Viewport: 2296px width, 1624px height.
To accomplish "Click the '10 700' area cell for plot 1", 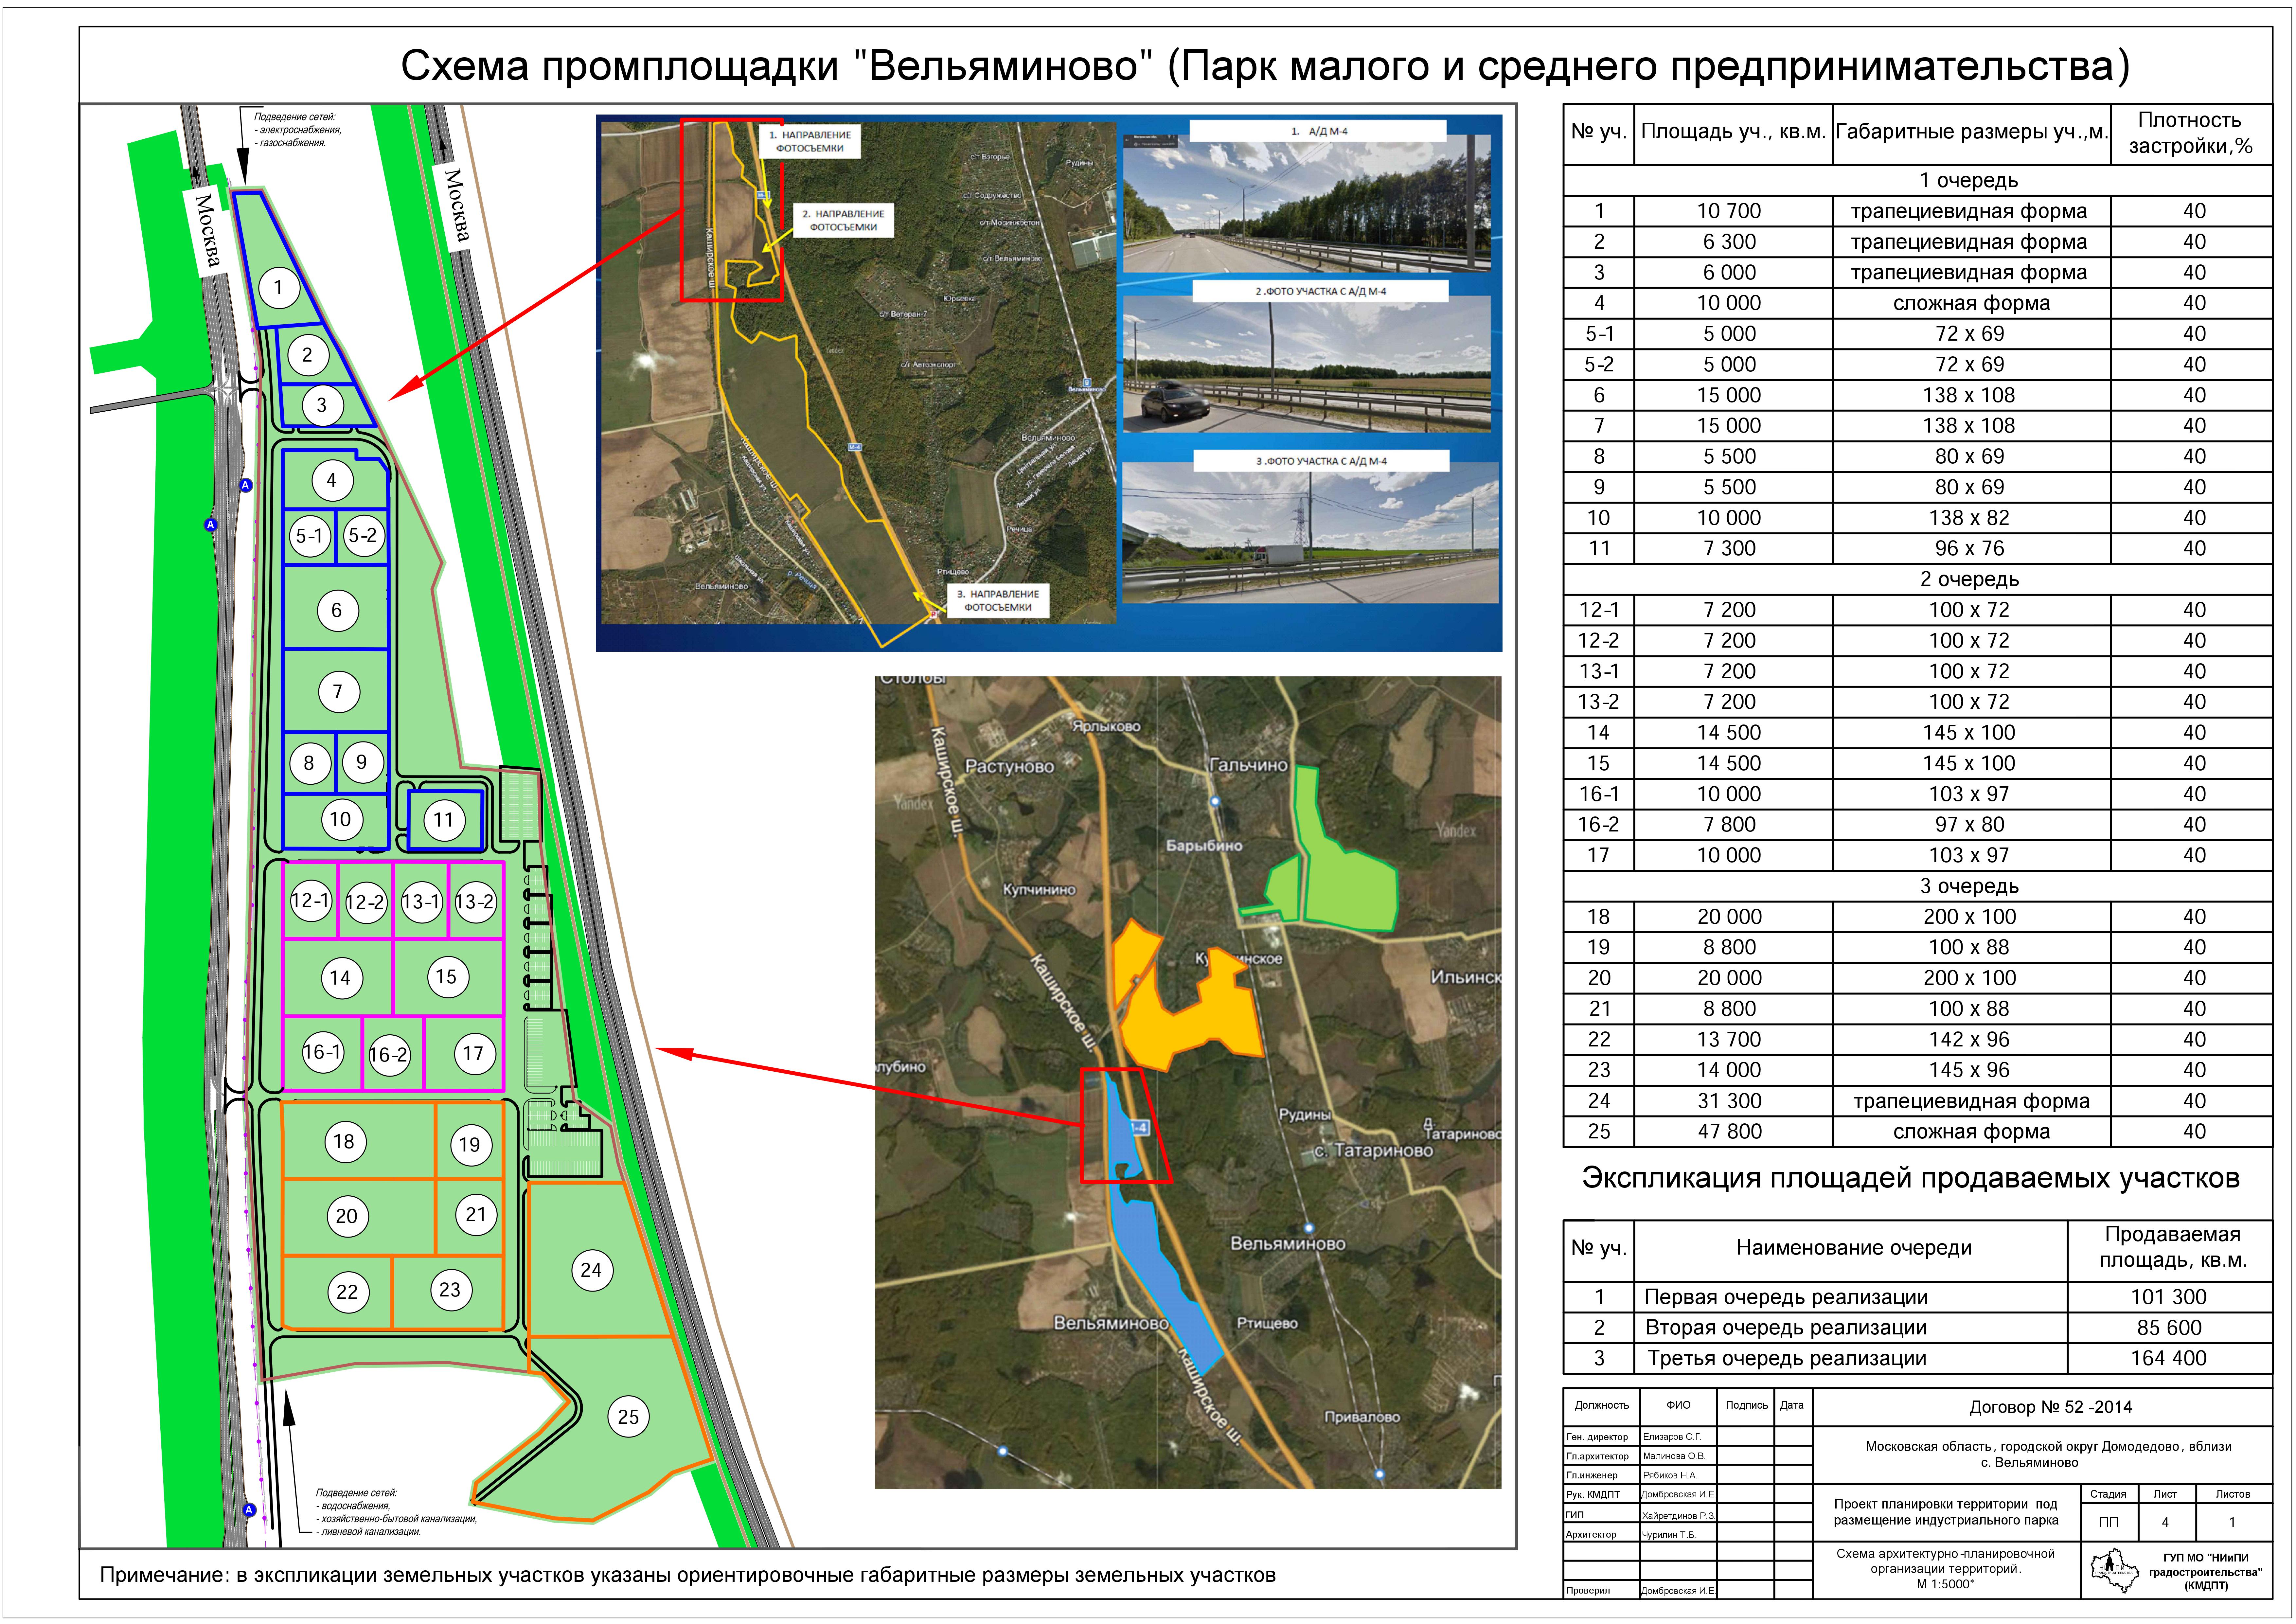I will coord(1733,211).
